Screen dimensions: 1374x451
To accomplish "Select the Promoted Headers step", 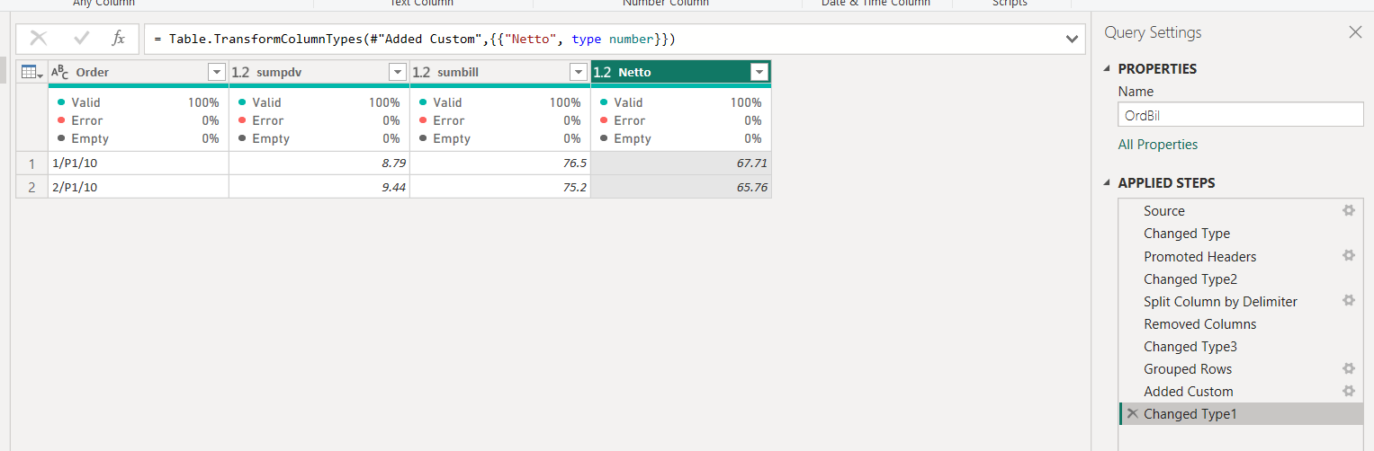I will coord(1241,256).
